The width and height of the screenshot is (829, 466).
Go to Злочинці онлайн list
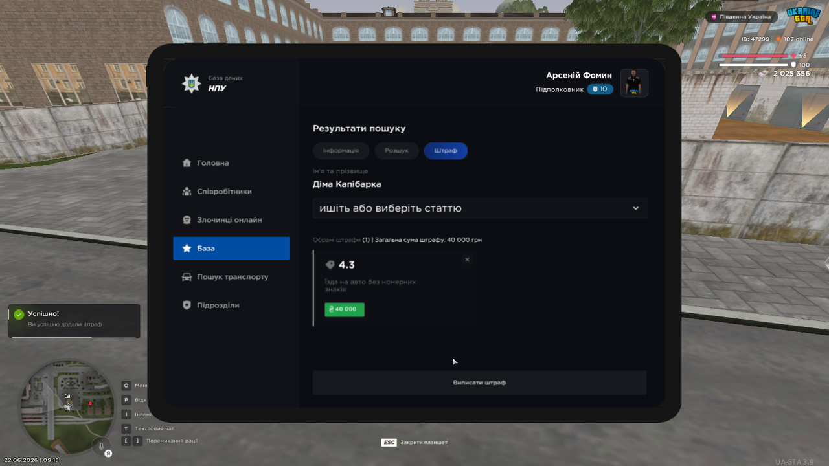tap(231, 220)
